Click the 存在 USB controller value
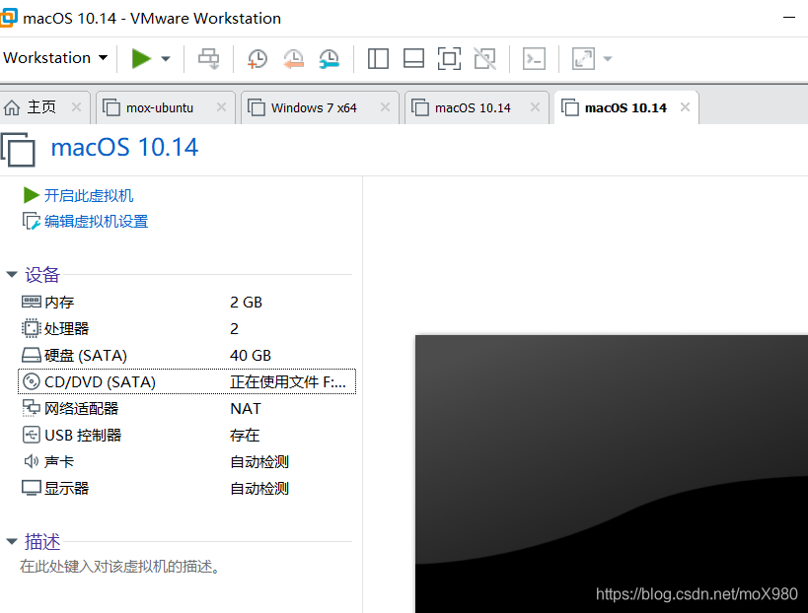 point(245,436)
